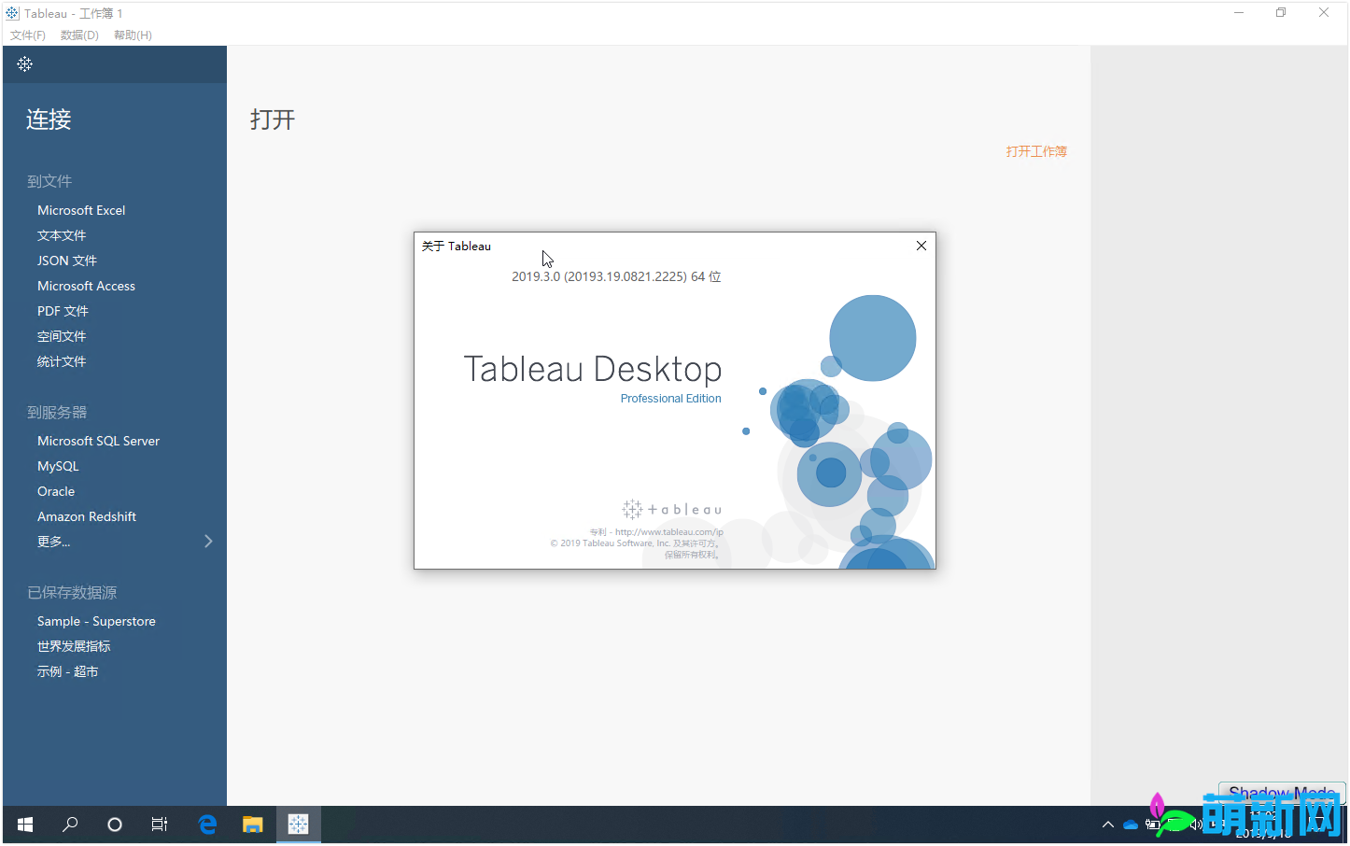Open the 文件(F) menu
Image resolution: width=1350 pixels, height=846 pixels.
[x=28, y=35]
